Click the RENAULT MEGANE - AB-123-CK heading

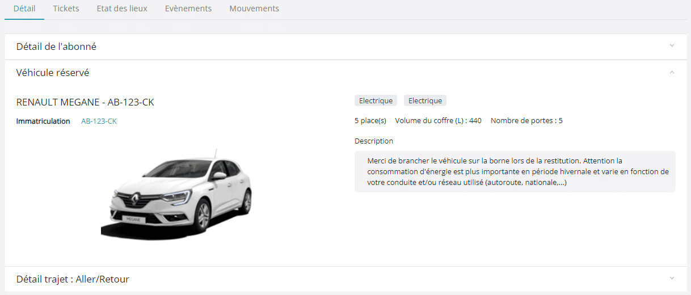[x=85, y=102]
